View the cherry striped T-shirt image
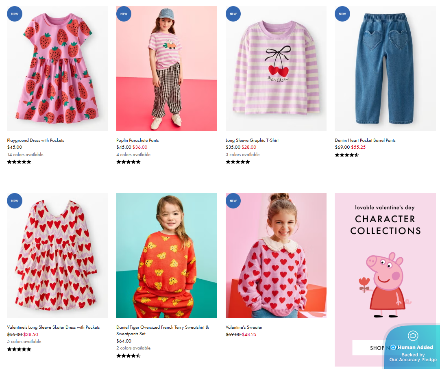 (x=276, y=68)
